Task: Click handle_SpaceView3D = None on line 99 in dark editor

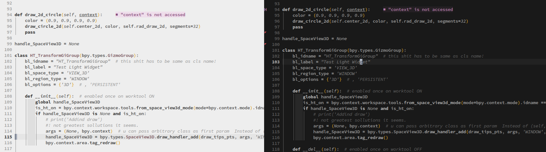Action: pos(315,39)
